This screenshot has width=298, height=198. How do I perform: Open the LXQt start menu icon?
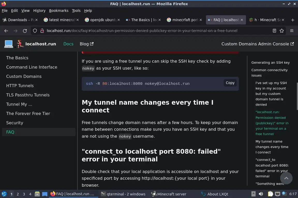(x=4, y=194)
